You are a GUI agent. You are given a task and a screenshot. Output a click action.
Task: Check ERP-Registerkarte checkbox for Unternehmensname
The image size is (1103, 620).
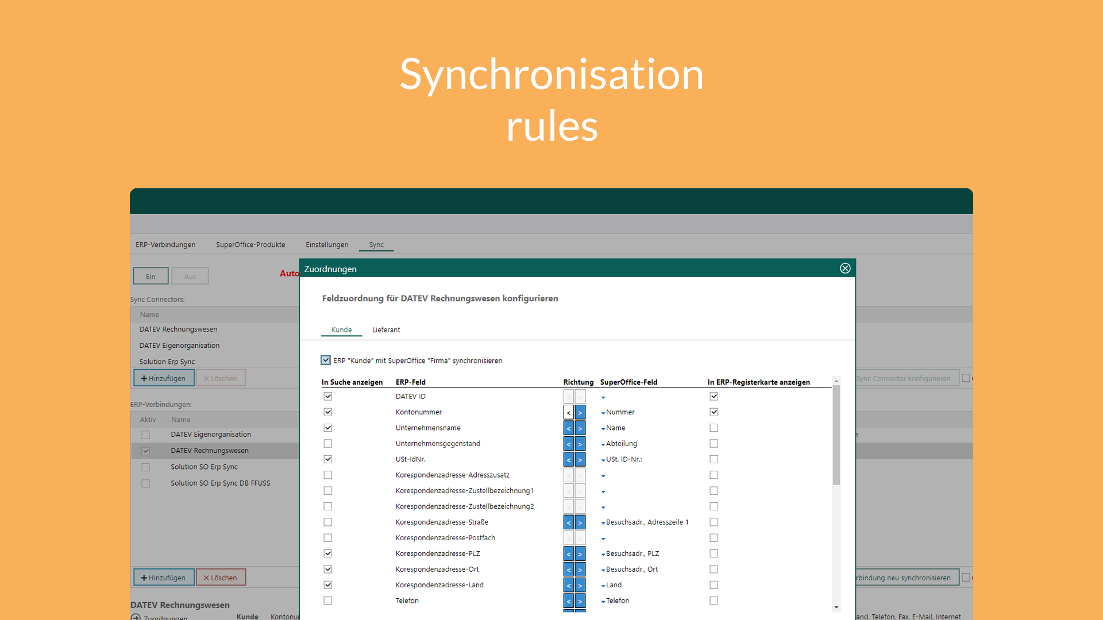click(x=714, y=428)
